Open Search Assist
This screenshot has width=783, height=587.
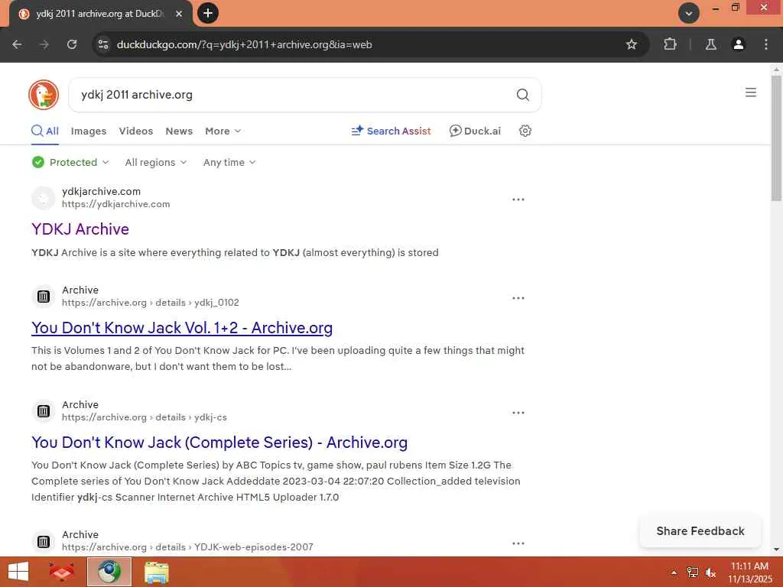[x=391, y=131]
